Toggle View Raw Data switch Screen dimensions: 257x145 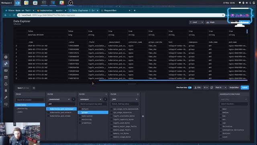click(x=190, y=88)
